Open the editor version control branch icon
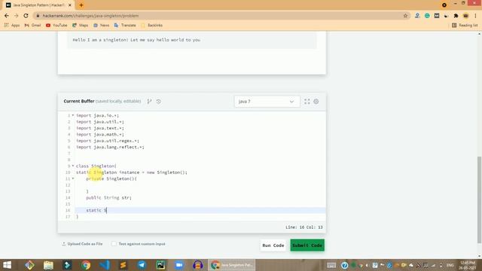 149,102
